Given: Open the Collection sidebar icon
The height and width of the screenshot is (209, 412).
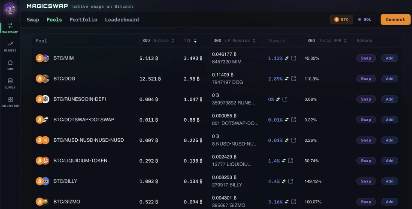Looking at the screenshot, I should pyautogui.click(x=10, y=102).
